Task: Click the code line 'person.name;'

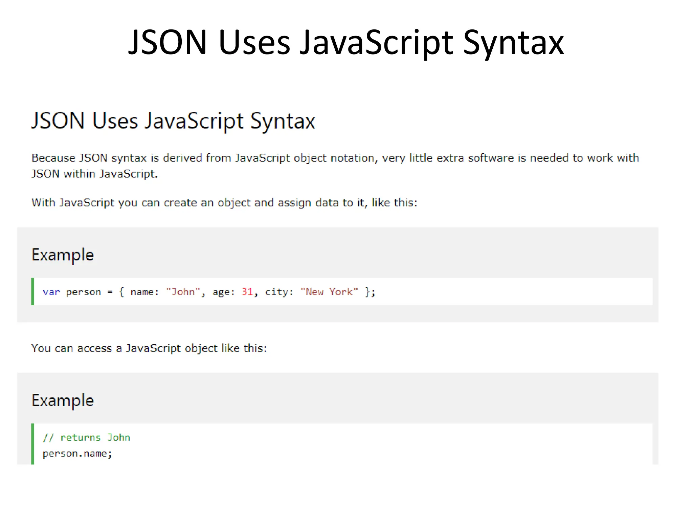Action: pos(77,454)
